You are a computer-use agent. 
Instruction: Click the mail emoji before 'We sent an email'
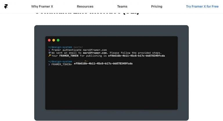[49, 53]
